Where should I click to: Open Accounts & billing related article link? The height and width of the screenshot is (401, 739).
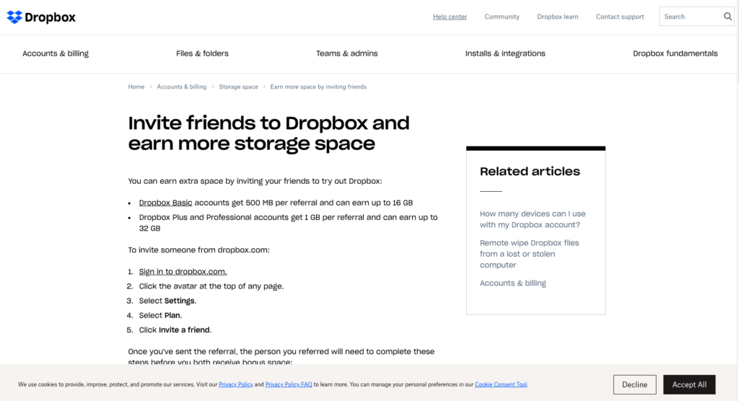[513, 283]
